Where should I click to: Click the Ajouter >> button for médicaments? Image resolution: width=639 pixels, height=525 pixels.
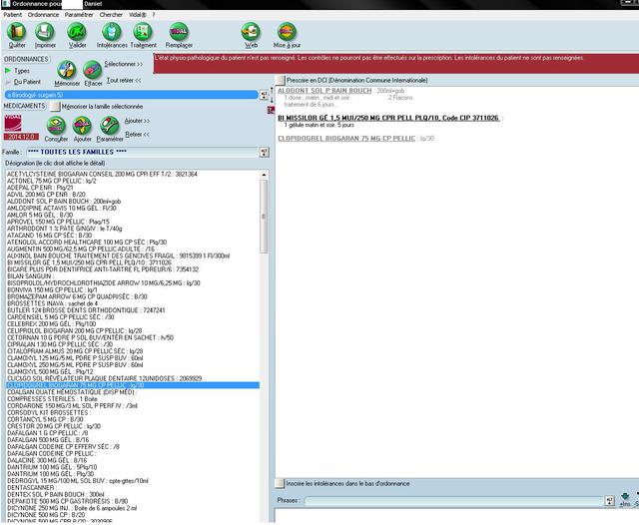pos(137,120)
